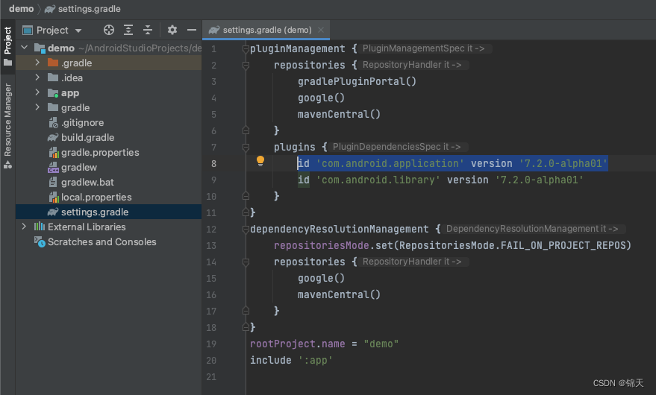Click the gradle elephant icon in breadcrumb
Image resolution: width=656 pixels, height=395 pixels.
50,9
